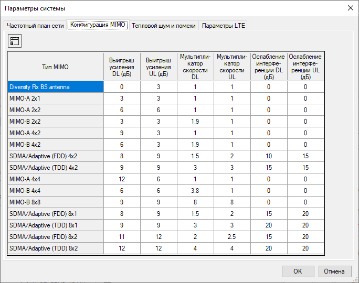Edit UL speed multiplier for SDMA/Adaptive (FDD) 8x2
The width and height of the screenshot is (359, 283).
pos(232,237)
